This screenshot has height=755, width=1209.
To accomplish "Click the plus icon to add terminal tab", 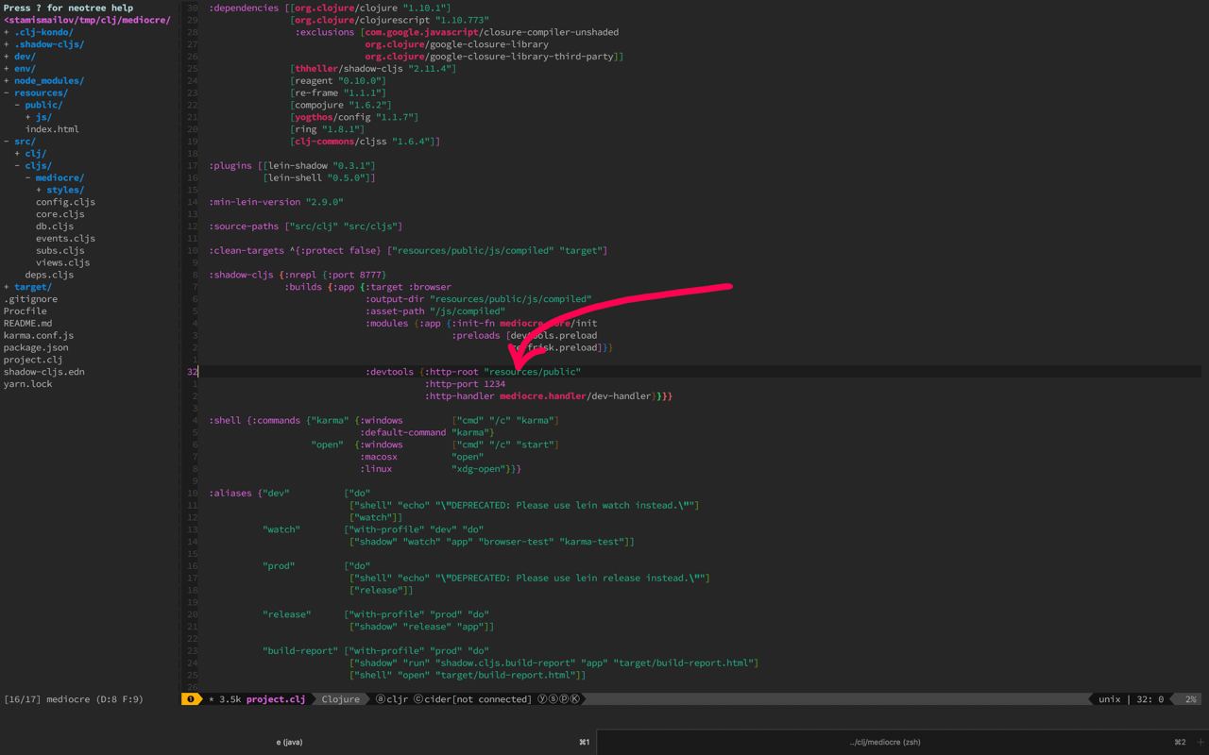I will [x=1200, y=742].
